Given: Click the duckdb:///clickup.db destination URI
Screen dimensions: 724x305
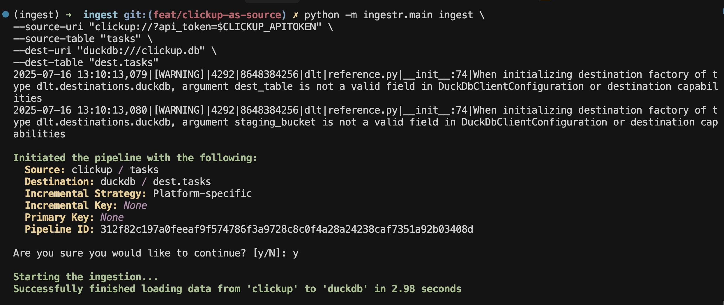Looking at the screenshot, I should pos(141,51).
